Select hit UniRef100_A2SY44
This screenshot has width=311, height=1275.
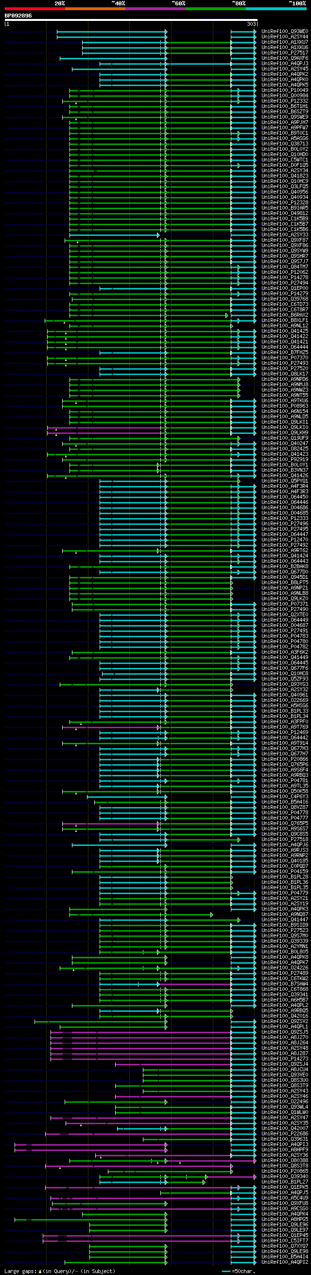(285, 36)
